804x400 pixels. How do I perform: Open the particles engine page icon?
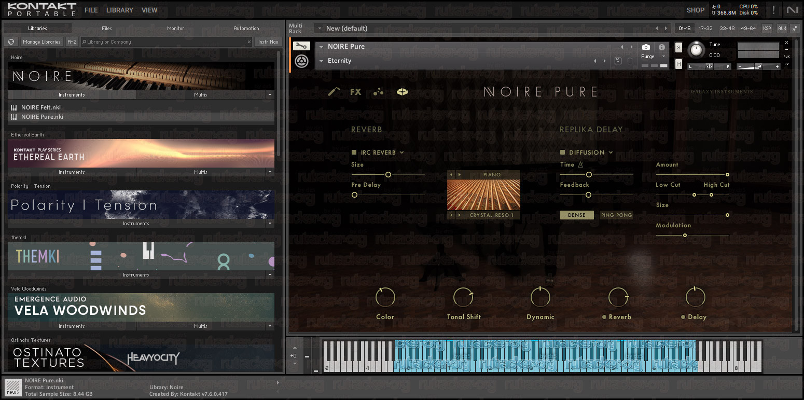tap(379, 92)
